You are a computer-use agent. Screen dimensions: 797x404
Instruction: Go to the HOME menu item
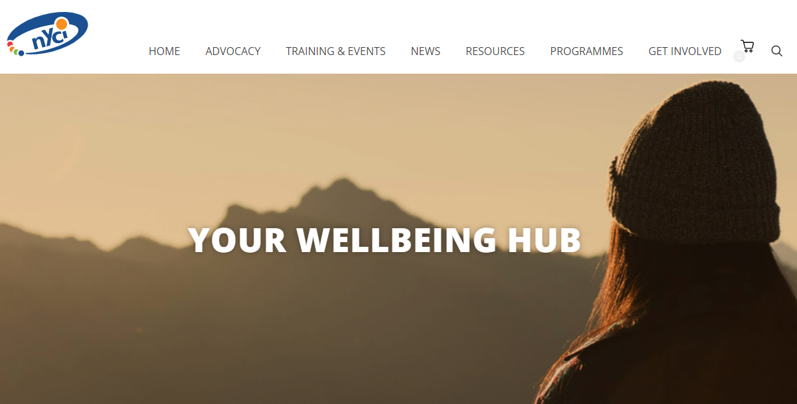(164, 51)
